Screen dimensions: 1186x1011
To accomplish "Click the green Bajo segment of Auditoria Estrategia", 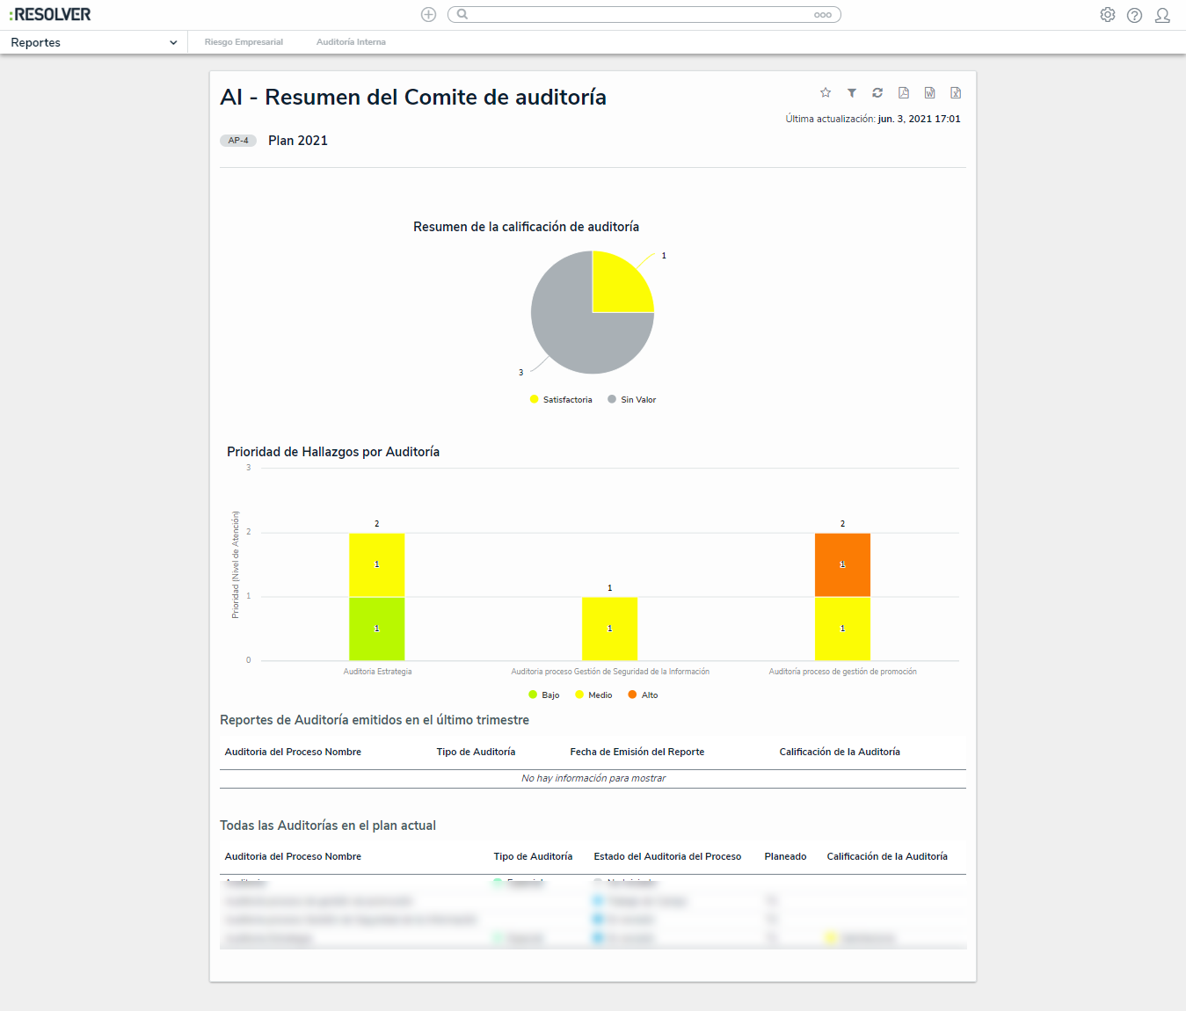I will point(376,629).
